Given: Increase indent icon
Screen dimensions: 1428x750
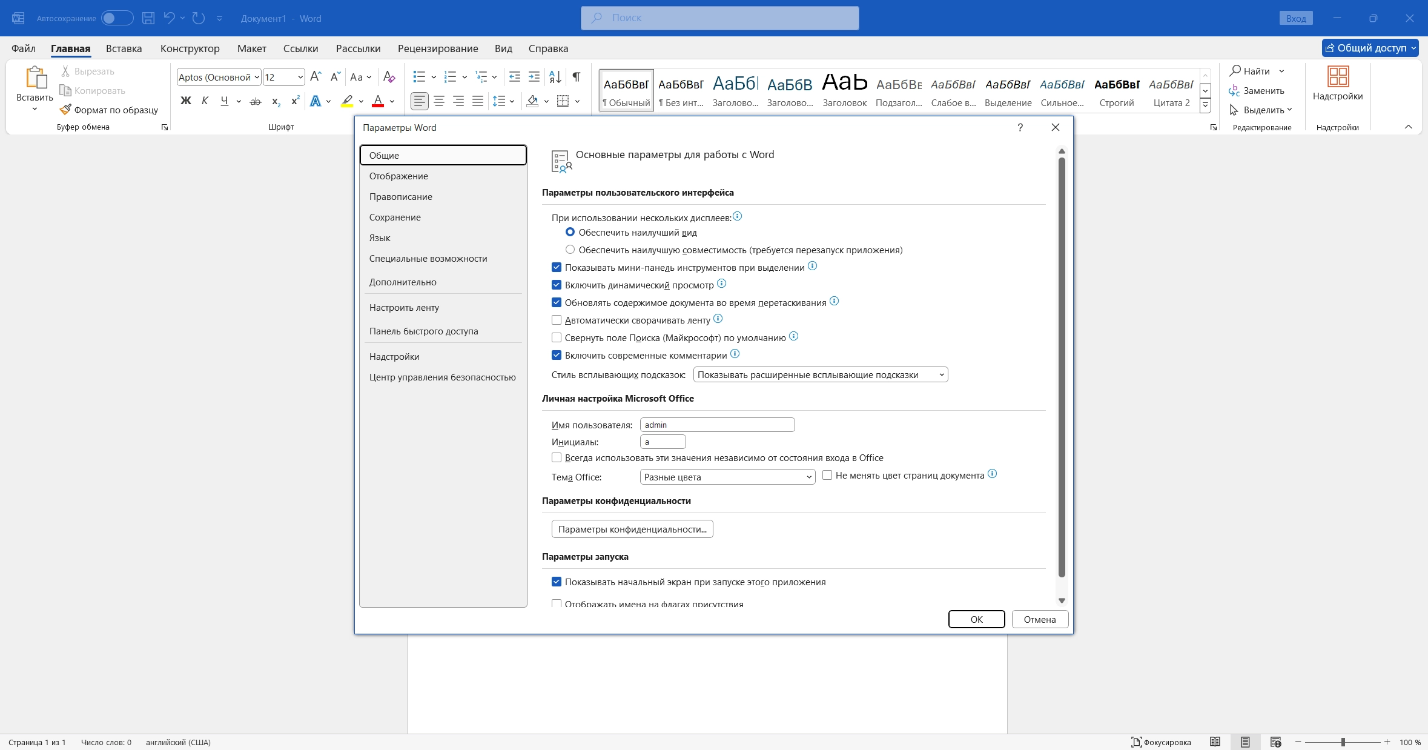Looking at the screenshot, I should coord(534,76).
